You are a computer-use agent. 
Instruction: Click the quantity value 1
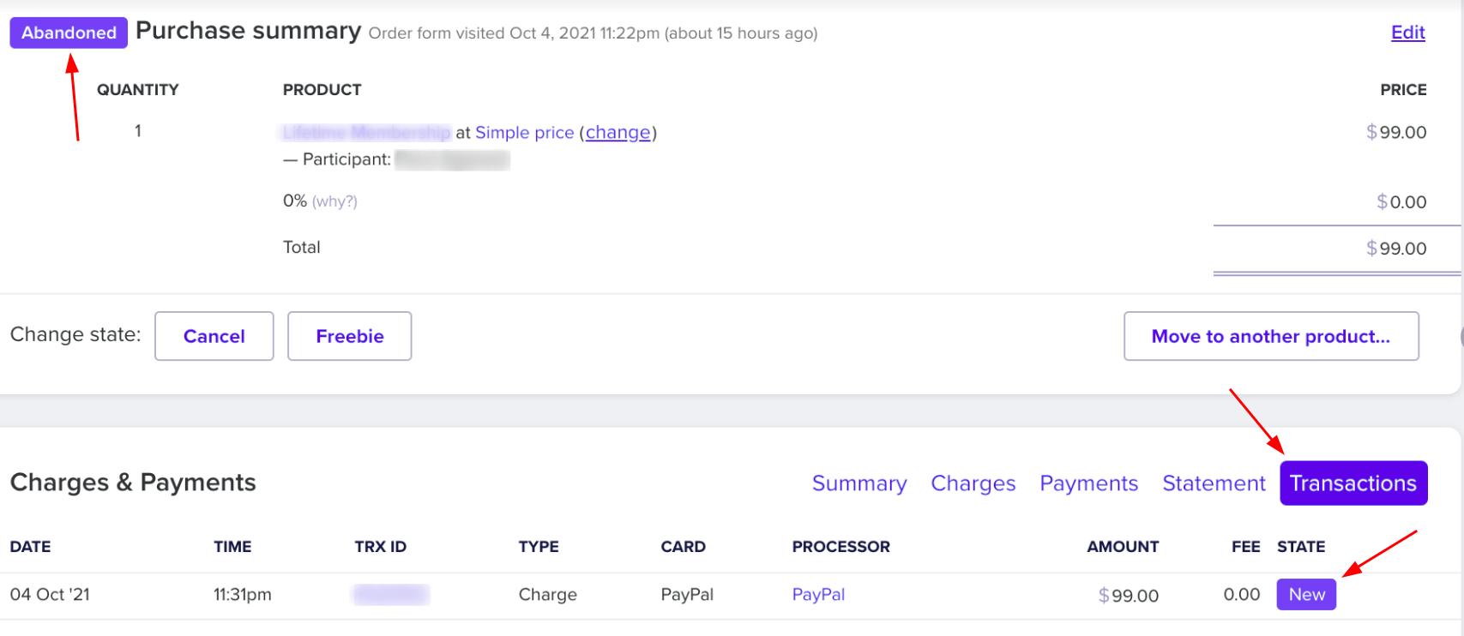[x=137, y=131]
